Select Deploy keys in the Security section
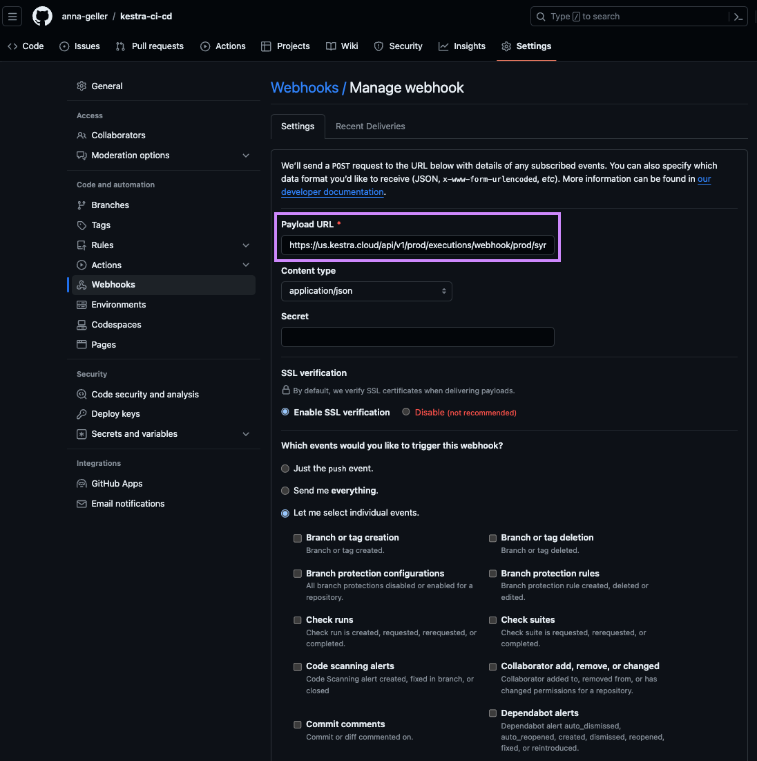The image size is (757, 761). pyautogui.click(x=115, y=413)
